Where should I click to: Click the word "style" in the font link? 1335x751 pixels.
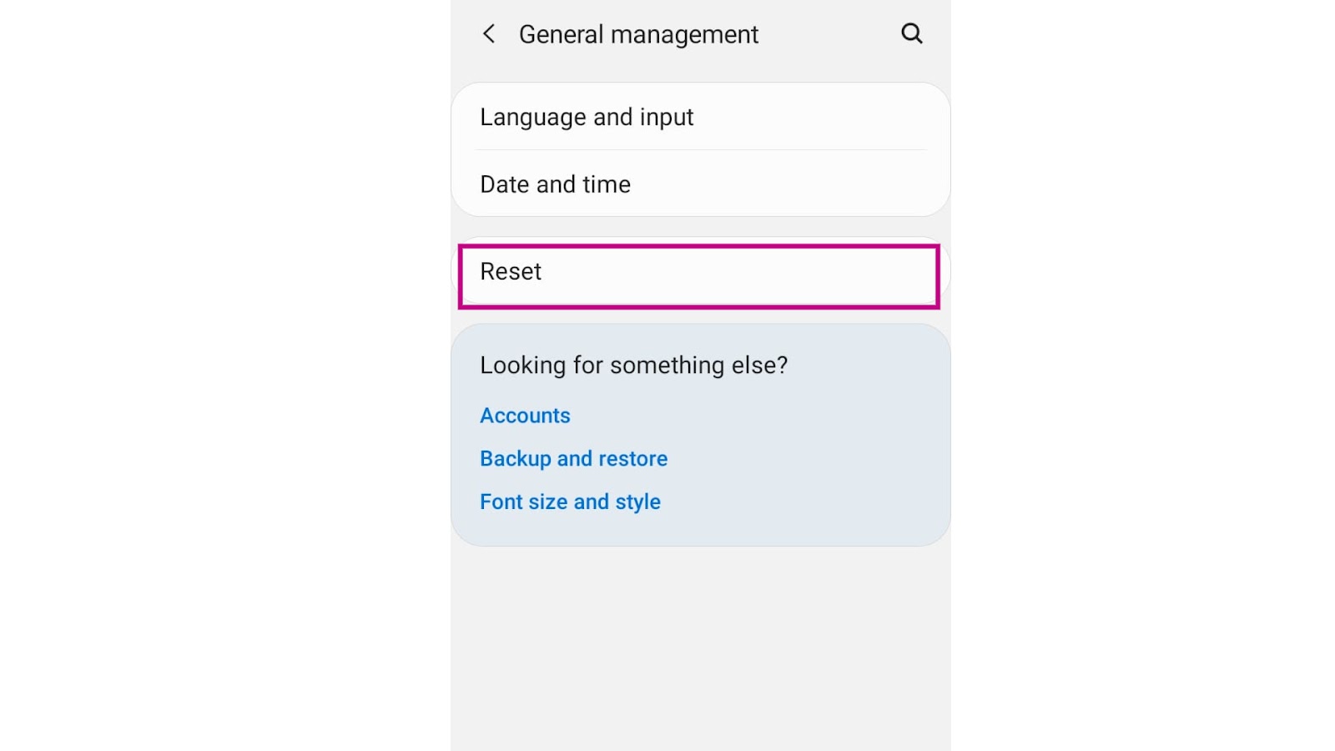[637, 502]
